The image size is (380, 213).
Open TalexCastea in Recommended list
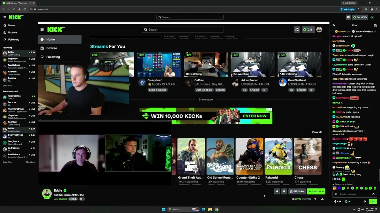19,97
